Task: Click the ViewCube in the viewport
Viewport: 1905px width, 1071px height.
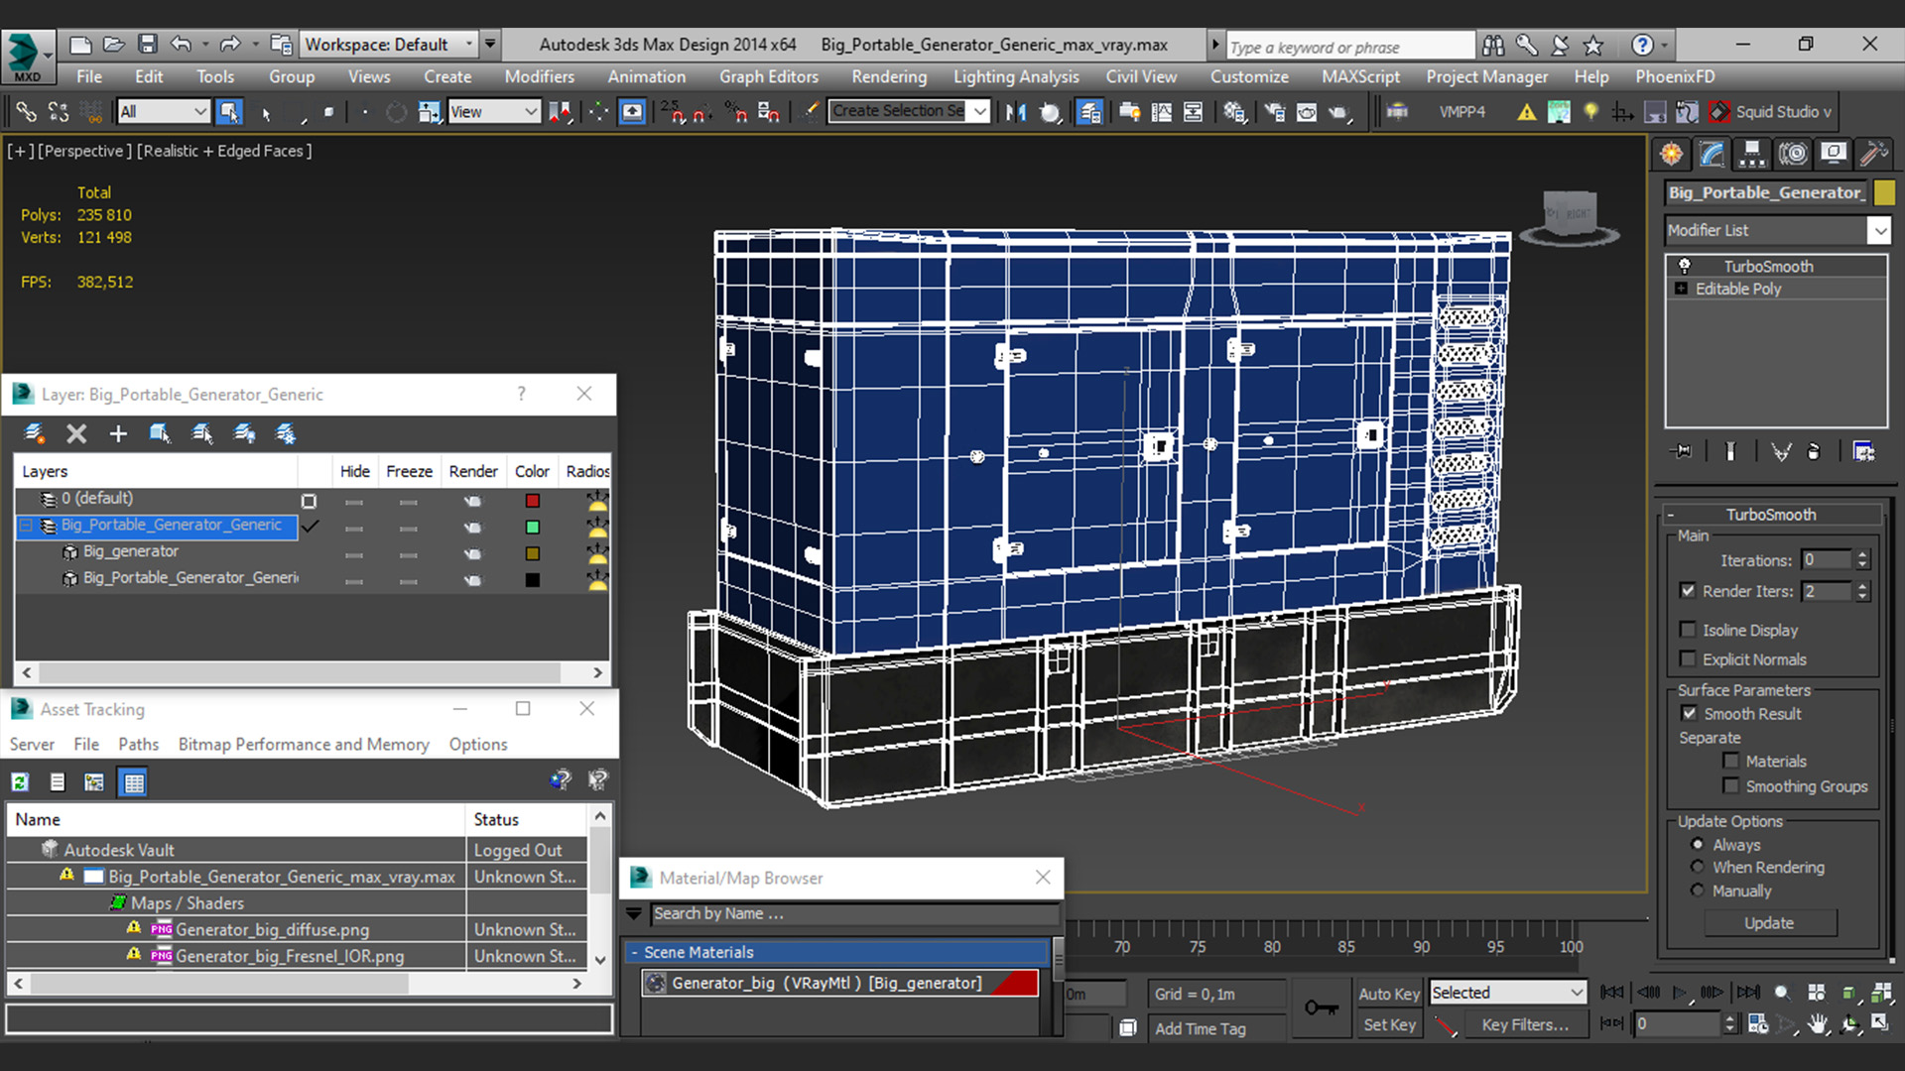Action: click(1571, 214)
